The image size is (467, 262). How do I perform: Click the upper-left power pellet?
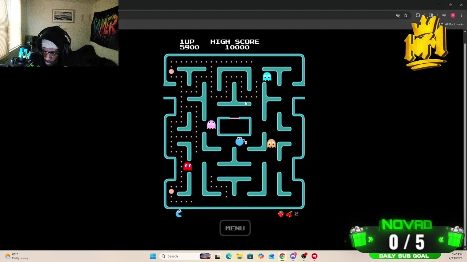click(171, 72)
